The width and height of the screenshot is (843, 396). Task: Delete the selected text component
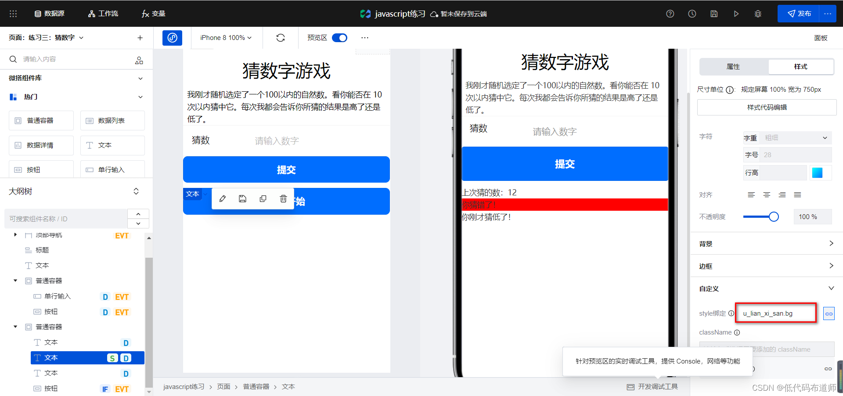click(283, 199)
